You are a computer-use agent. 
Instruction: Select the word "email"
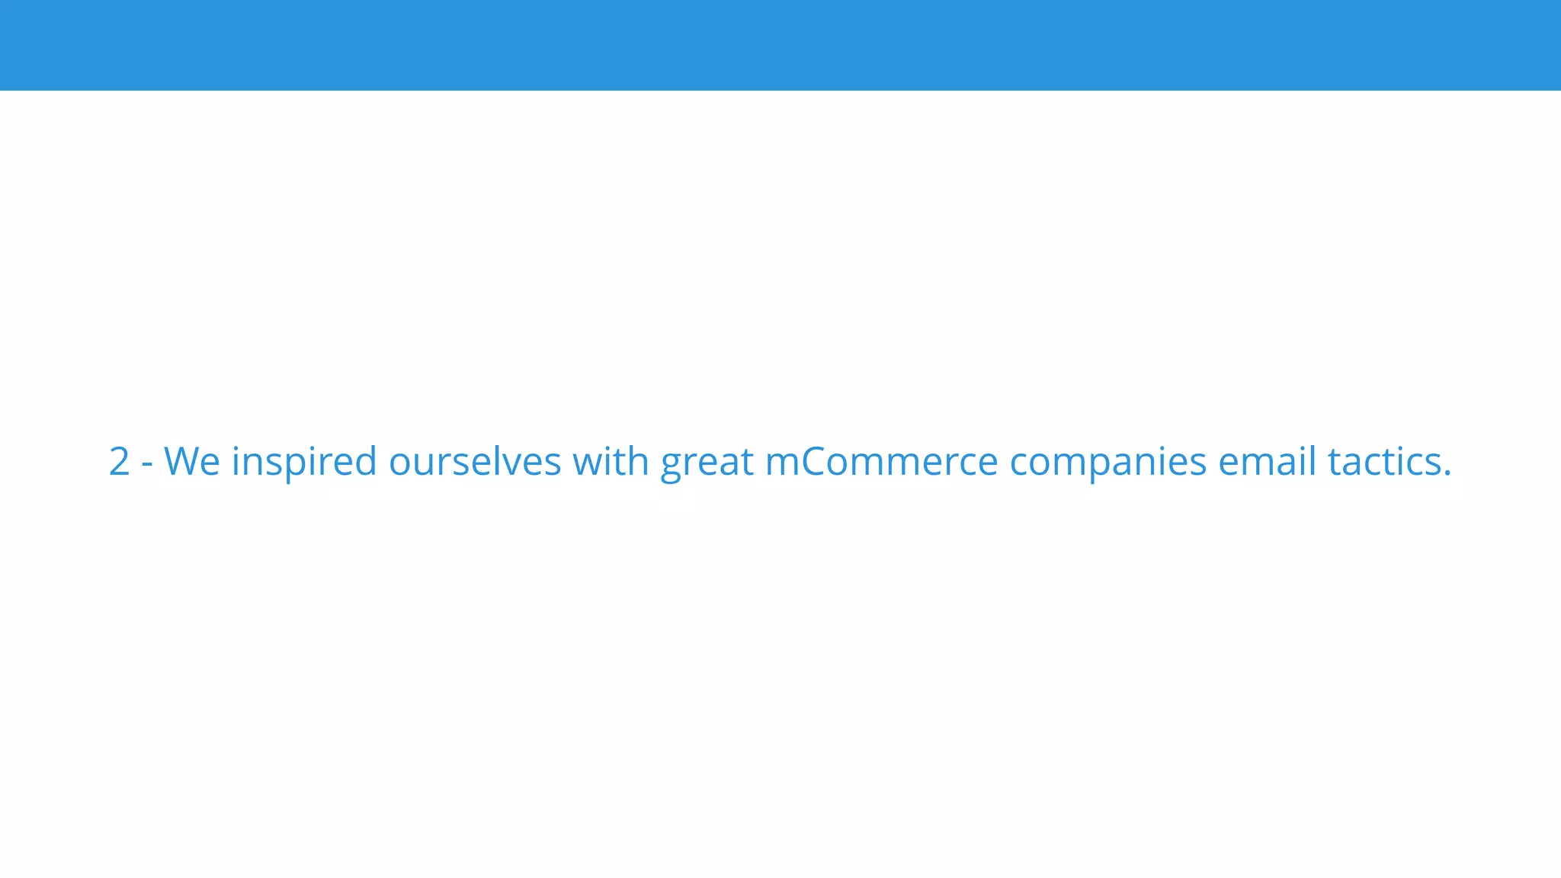(1268, 460)
